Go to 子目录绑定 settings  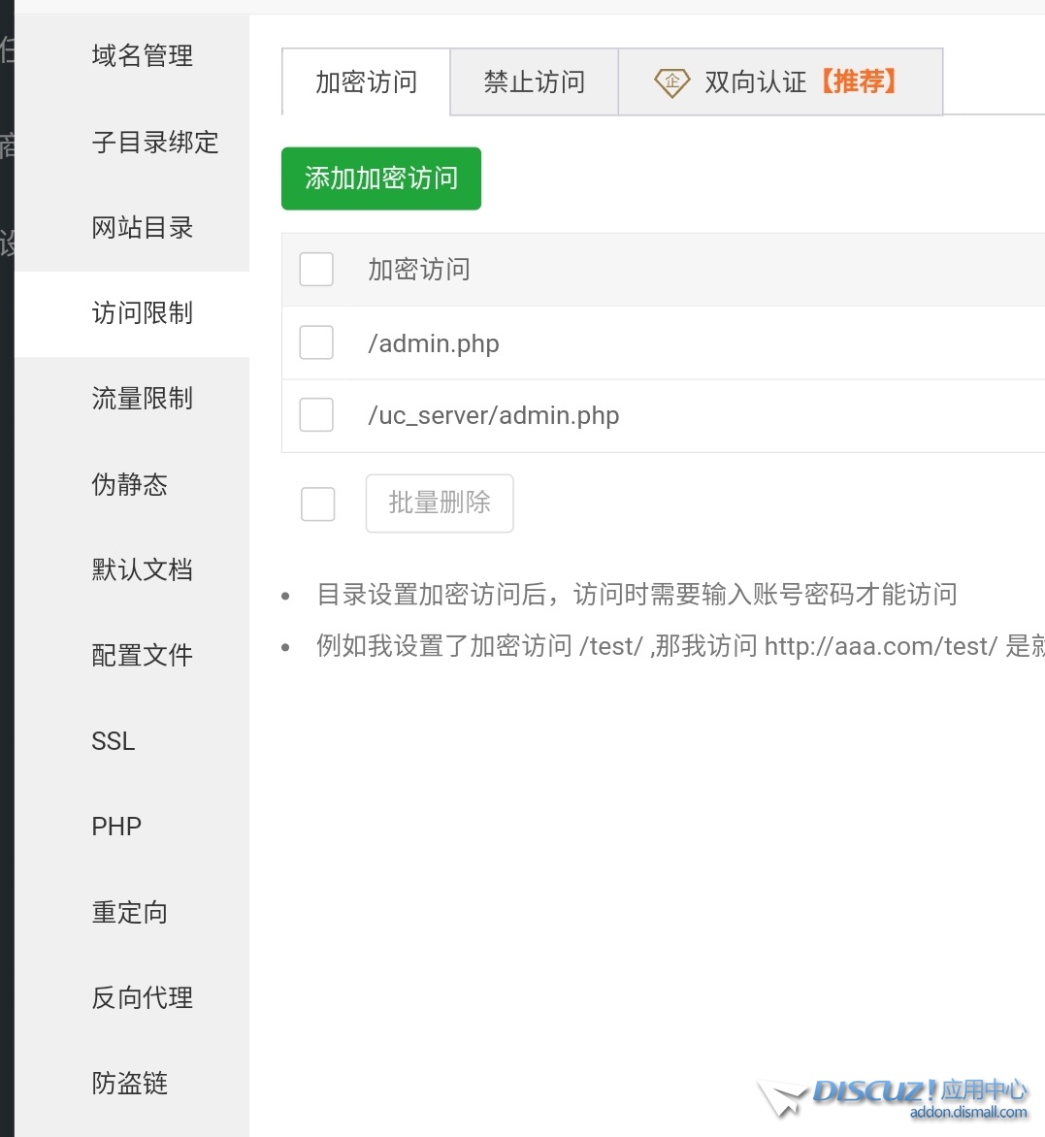[x=155, y=143]
